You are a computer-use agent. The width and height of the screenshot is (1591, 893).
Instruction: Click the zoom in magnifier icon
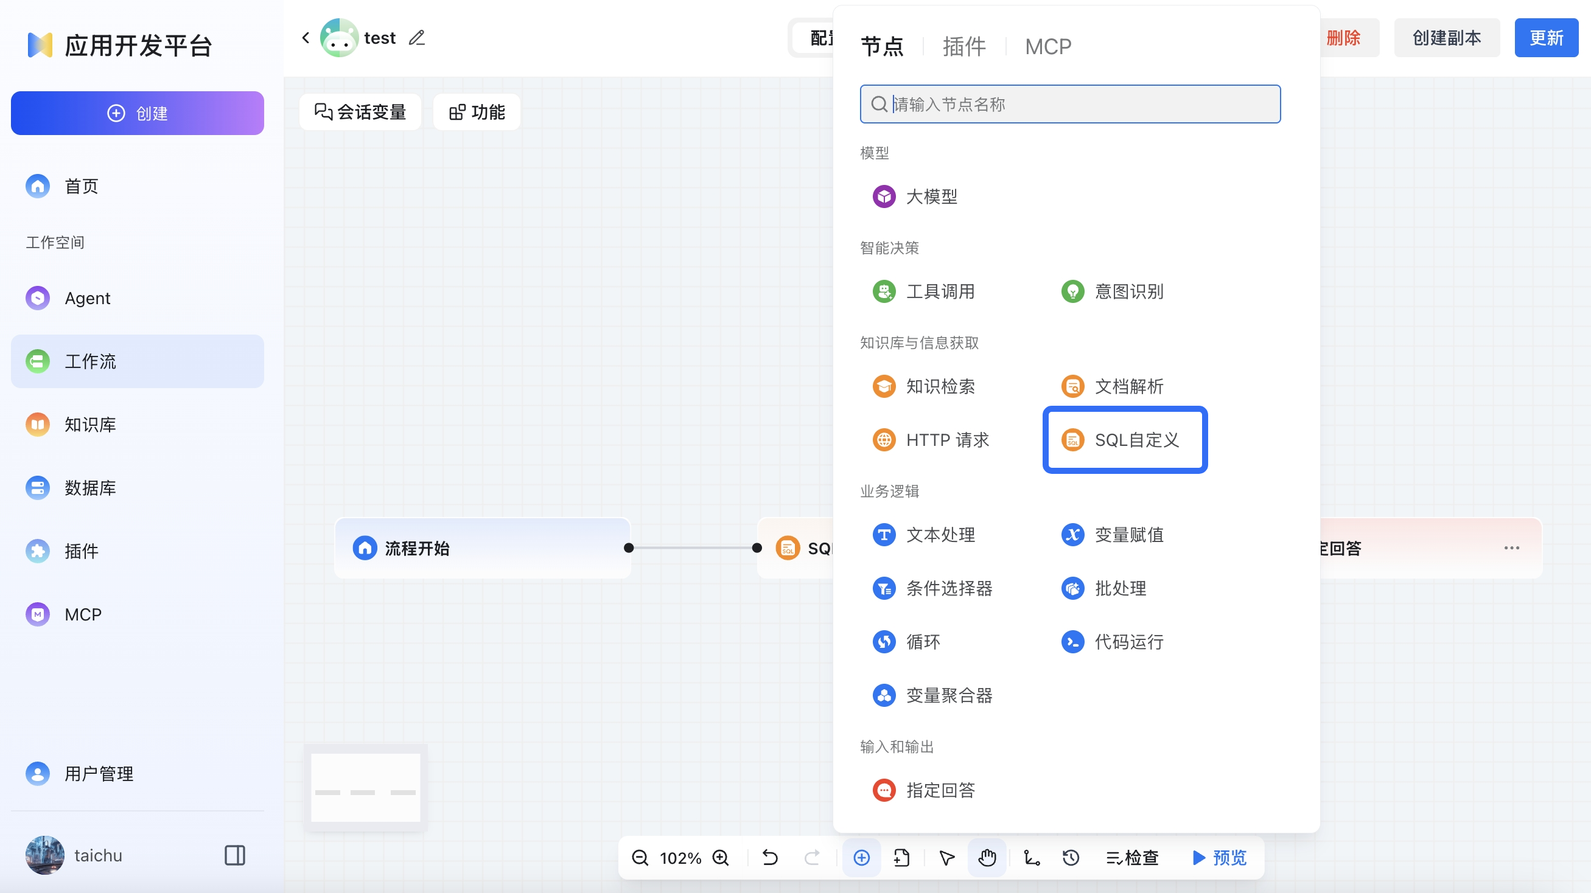tap(720, 857)
